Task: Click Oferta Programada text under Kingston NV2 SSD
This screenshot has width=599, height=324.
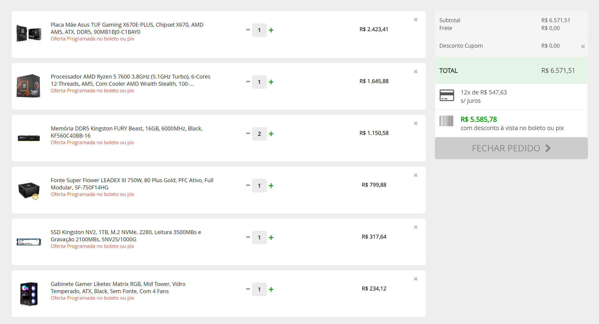Action: pos(92,246)
